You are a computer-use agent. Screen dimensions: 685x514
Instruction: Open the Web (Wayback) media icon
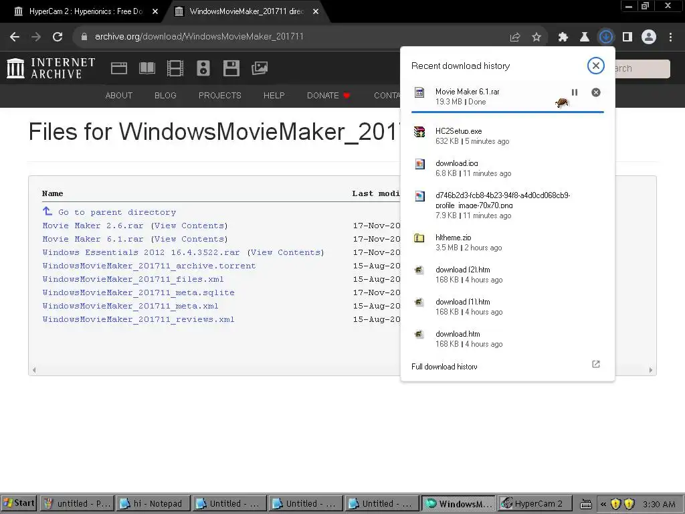[119, 68]
